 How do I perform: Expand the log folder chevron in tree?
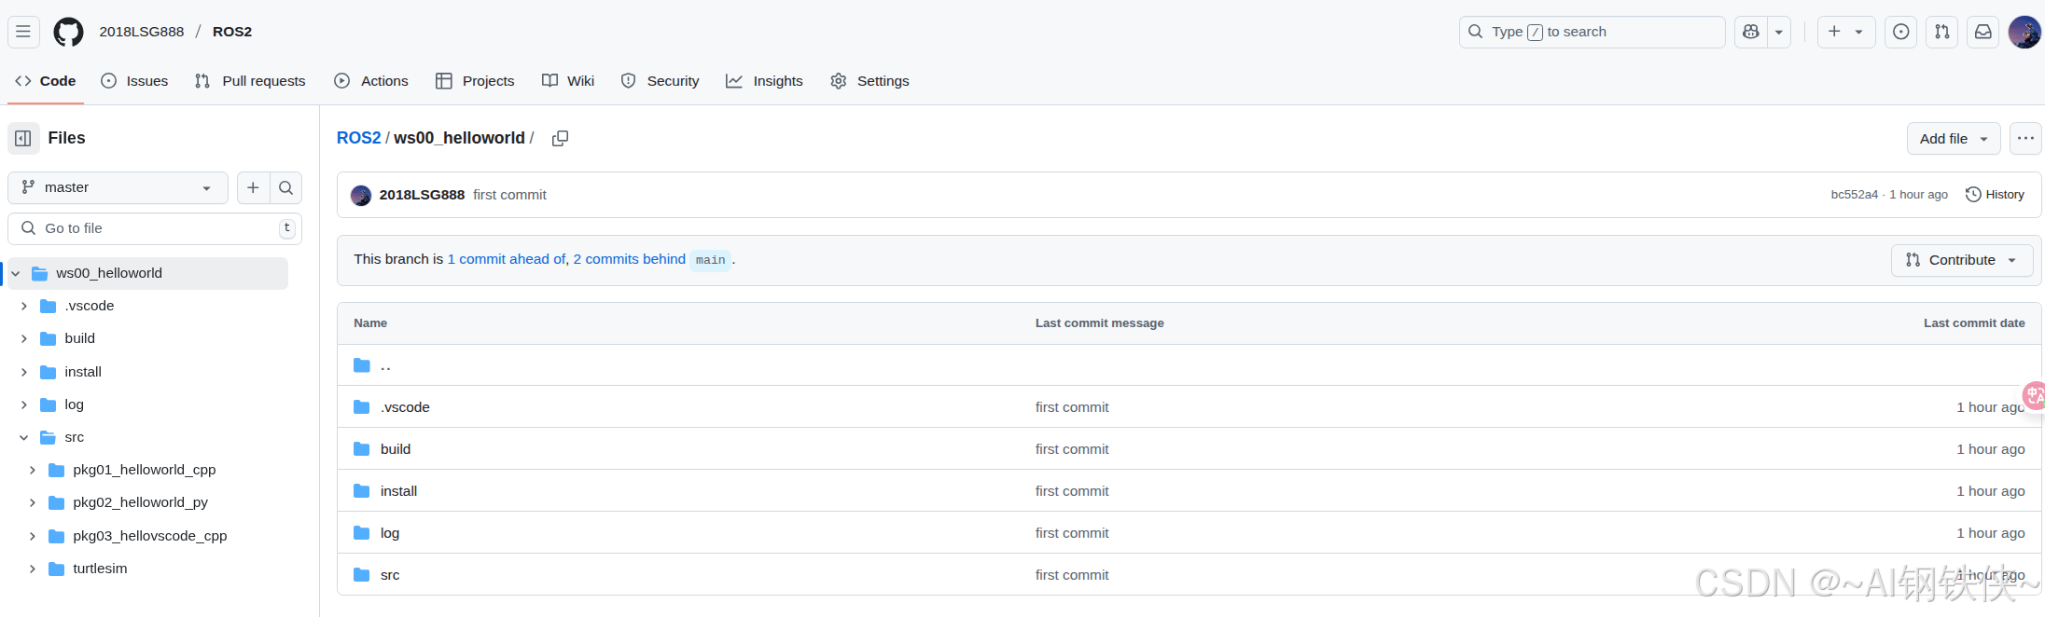click(x=23, y=404)
